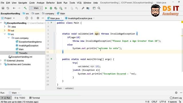Screen dimensions: 183x103
Task: Click the Stop square icon
Action: coord(65,8)
